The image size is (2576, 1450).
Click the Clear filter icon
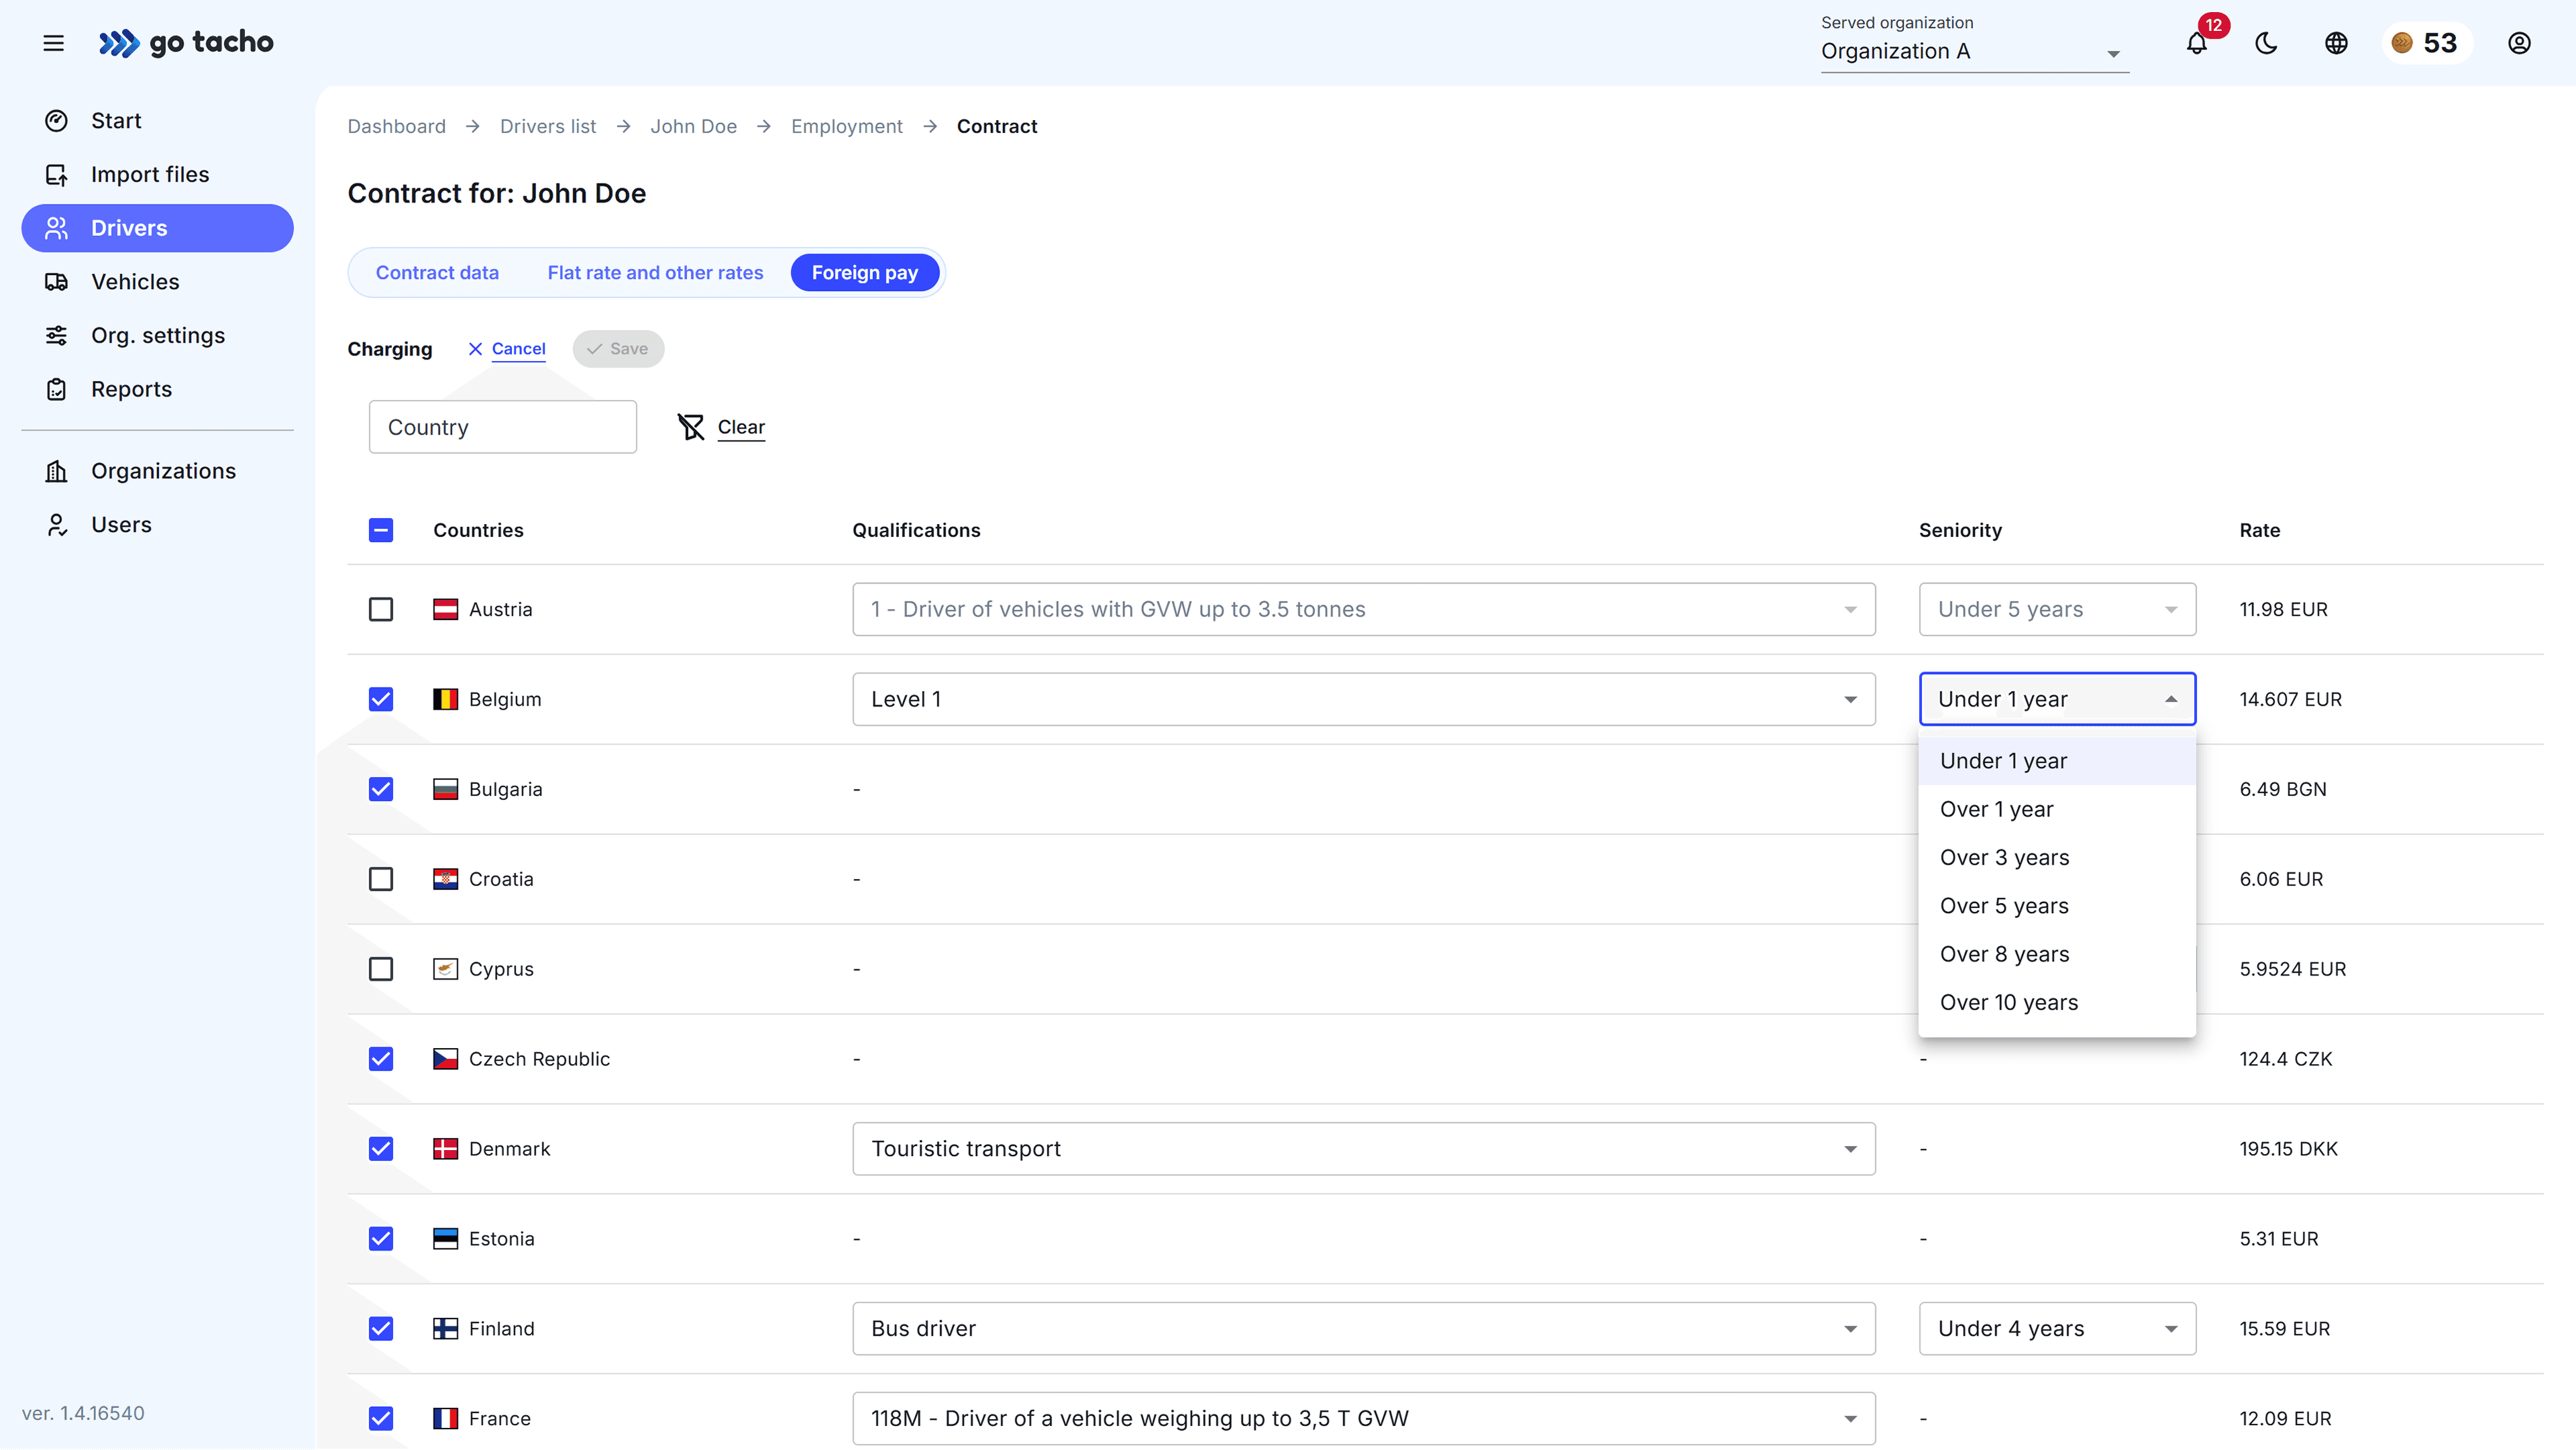691,427
